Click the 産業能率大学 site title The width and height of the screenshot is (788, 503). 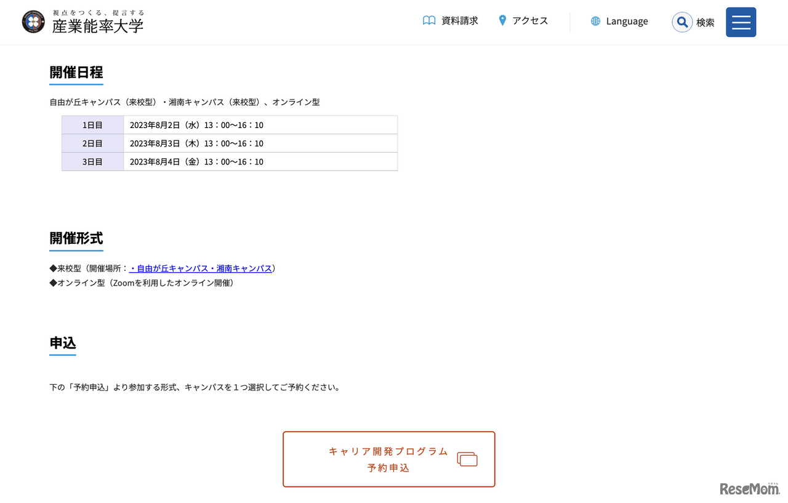[x=98, y=25]
